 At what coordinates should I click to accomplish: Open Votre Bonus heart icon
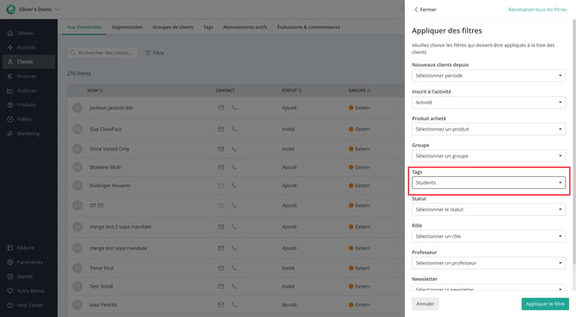(x=10, y=290)
